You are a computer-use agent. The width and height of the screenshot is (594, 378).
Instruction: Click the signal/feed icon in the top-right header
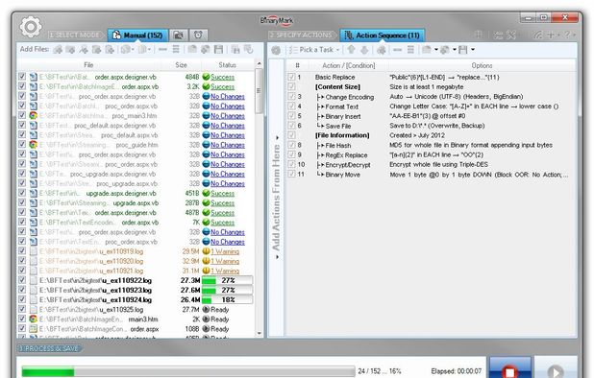click(x=538, y=35)
